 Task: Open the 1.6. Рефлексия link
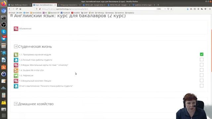26,76
